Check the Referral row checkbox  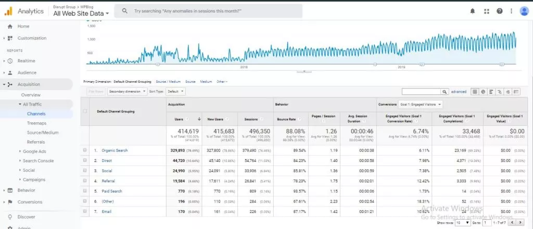[x=85, y=181]
